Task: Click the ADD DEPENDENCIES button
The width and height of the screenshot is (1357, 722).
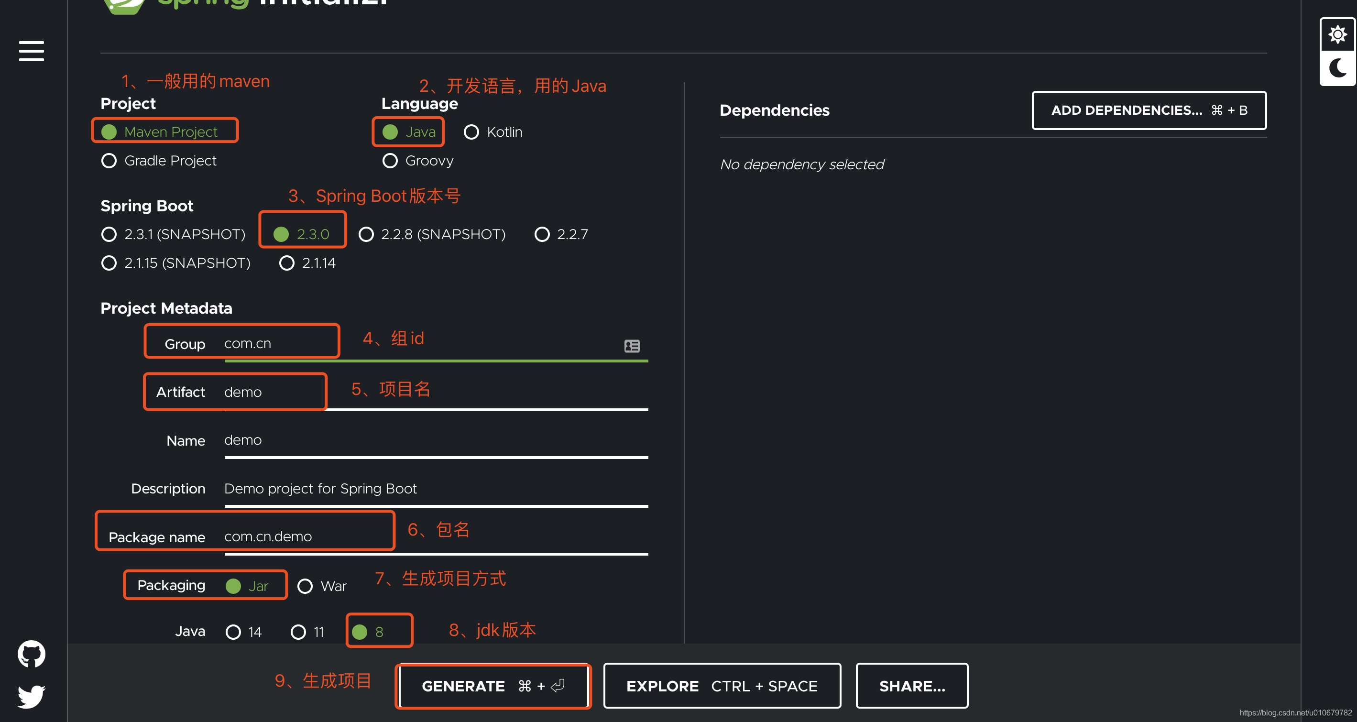Action: tap(1149, 110)
